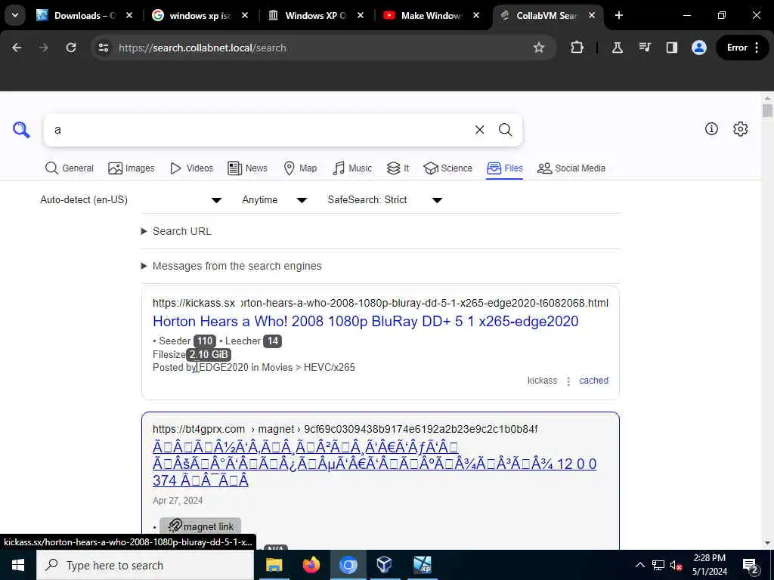Clear the search query with X
Image resolution: width=774 pixels, height=580 pixels.
pos(479,130)
